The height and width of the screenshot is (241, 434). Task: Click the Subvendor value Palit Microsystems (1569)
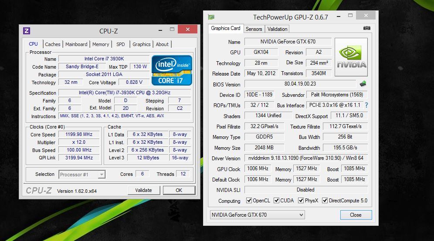pos(337,95)
